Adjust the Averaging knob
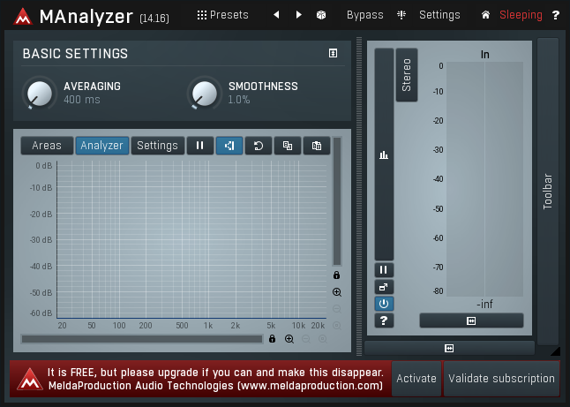 [38, 93]
